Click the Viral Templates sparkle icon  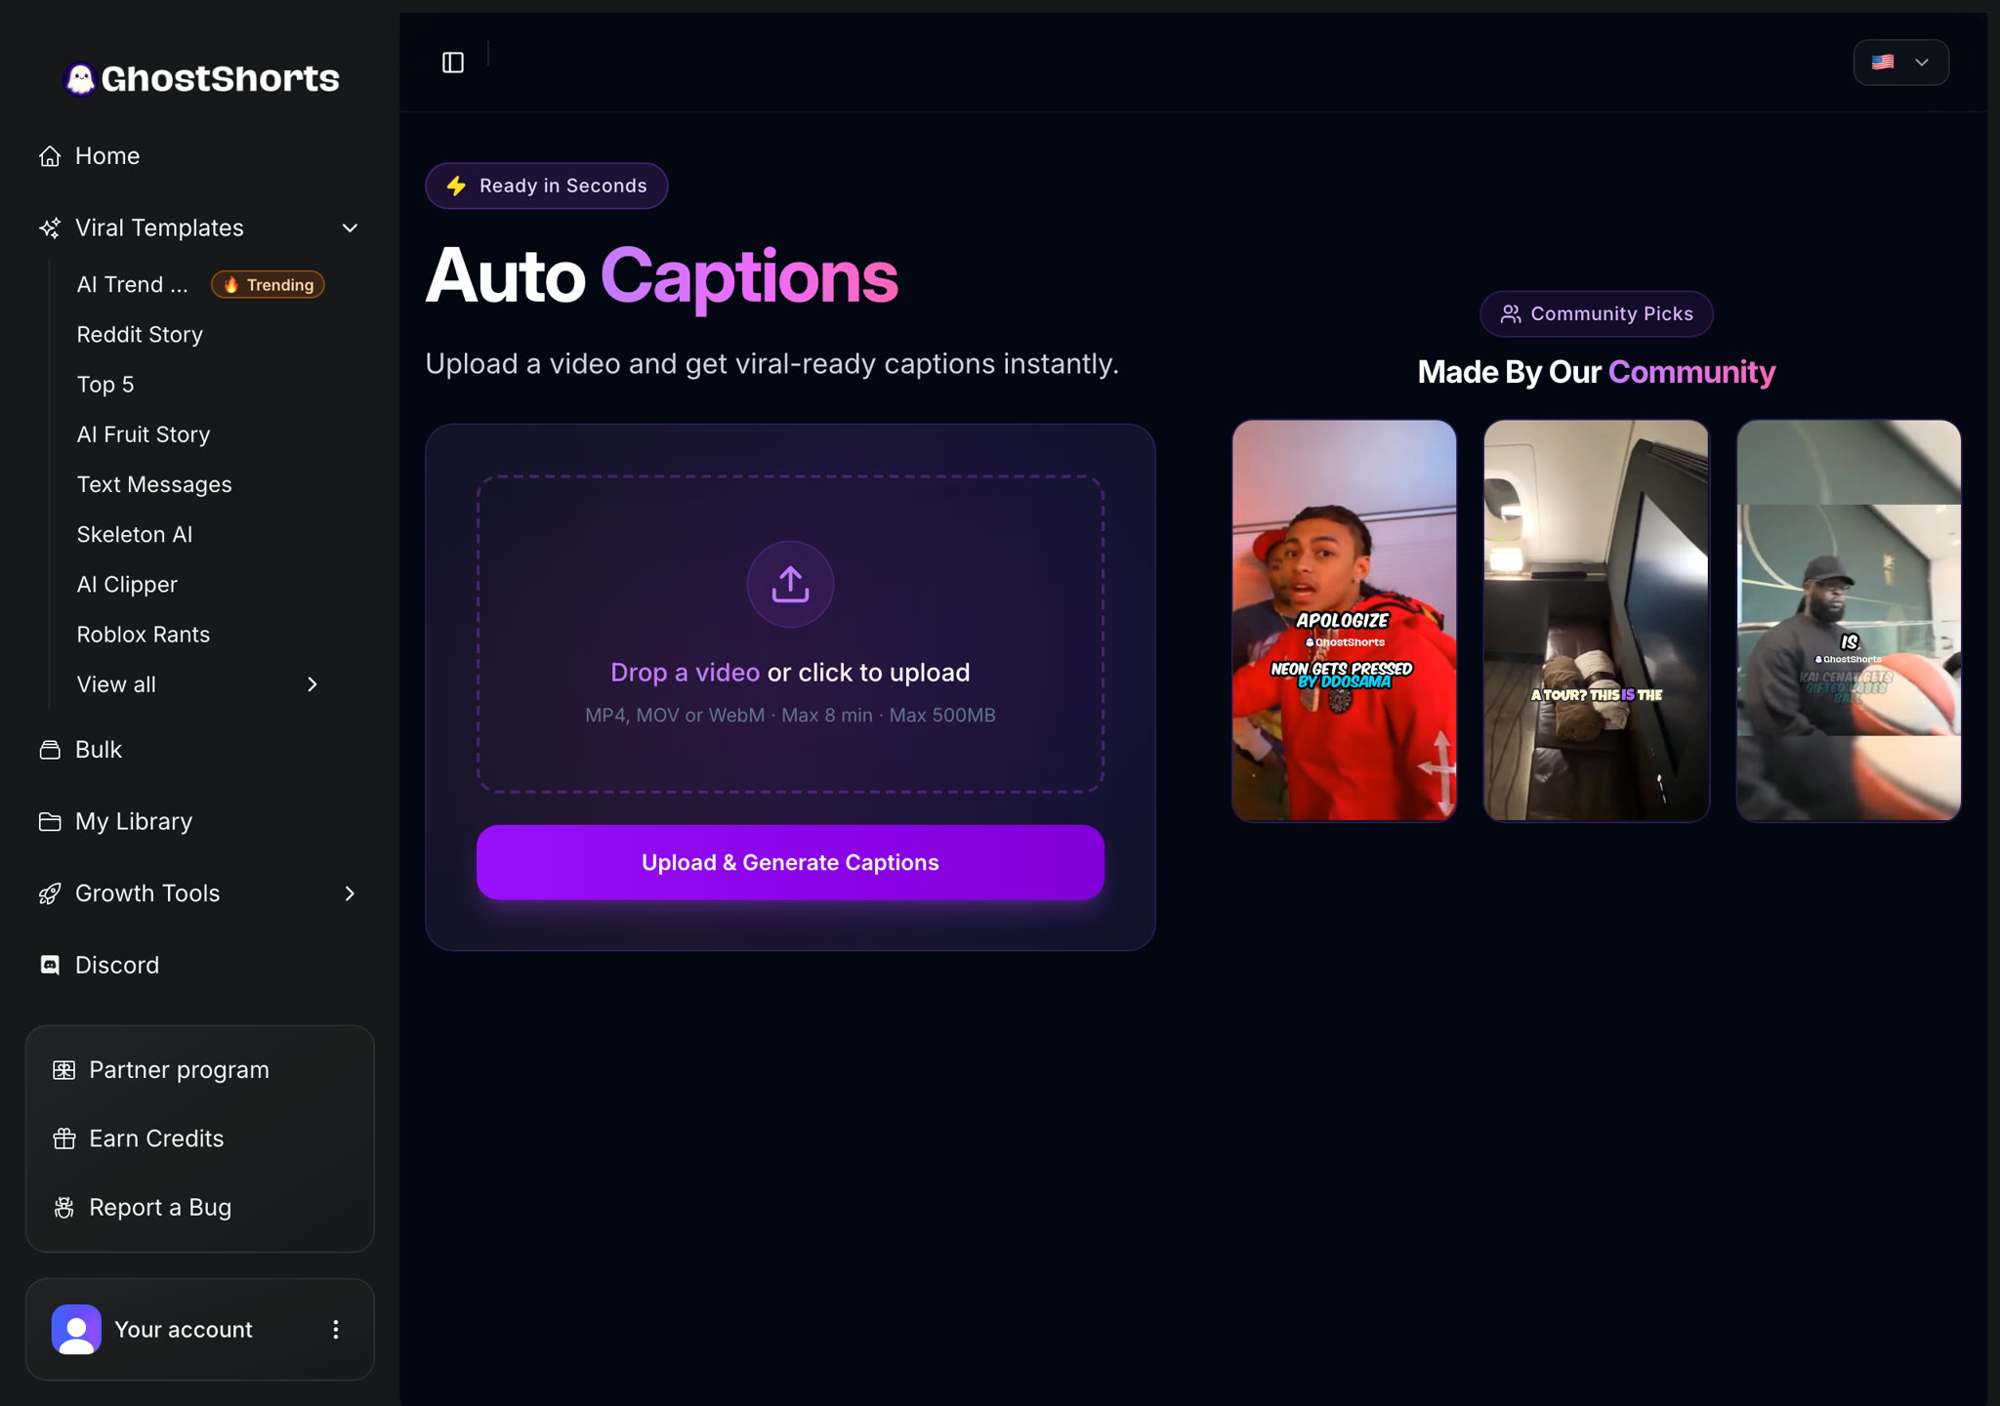click(x=50, y=228)
